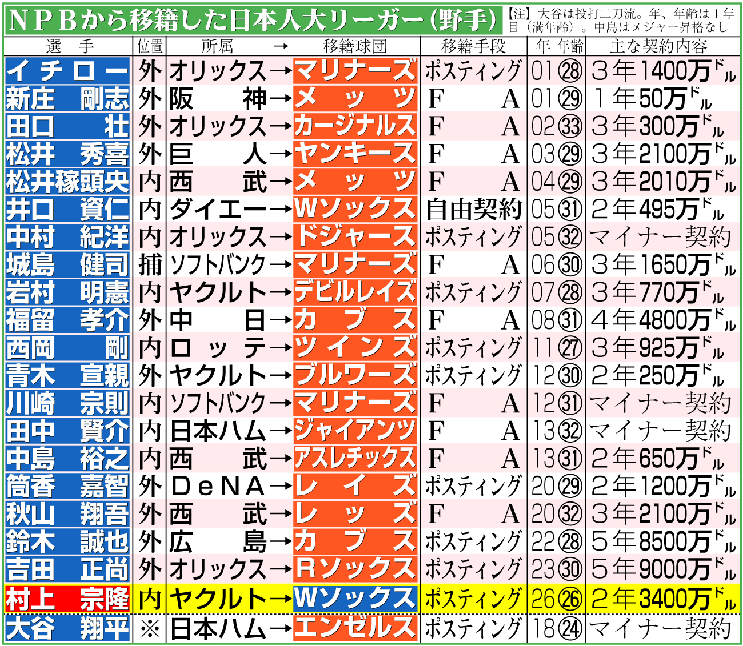
Task: Click the contract "5年9000万ドル"
Action: pos(663,569)
